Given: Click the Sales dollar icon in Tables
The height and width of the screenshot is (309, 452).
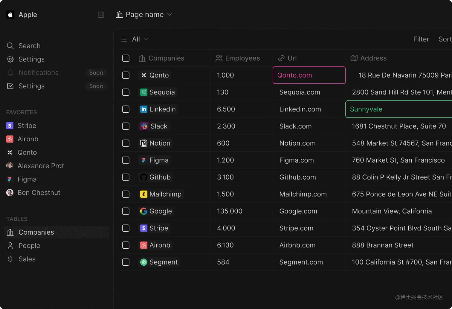Looking at the screenshot, I should (x=10, y=259).
